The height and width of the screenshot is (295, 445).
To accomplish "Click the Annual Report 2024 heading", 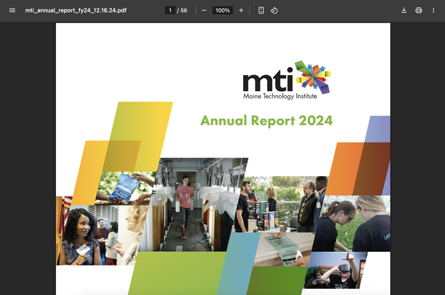I will [267, 121].
